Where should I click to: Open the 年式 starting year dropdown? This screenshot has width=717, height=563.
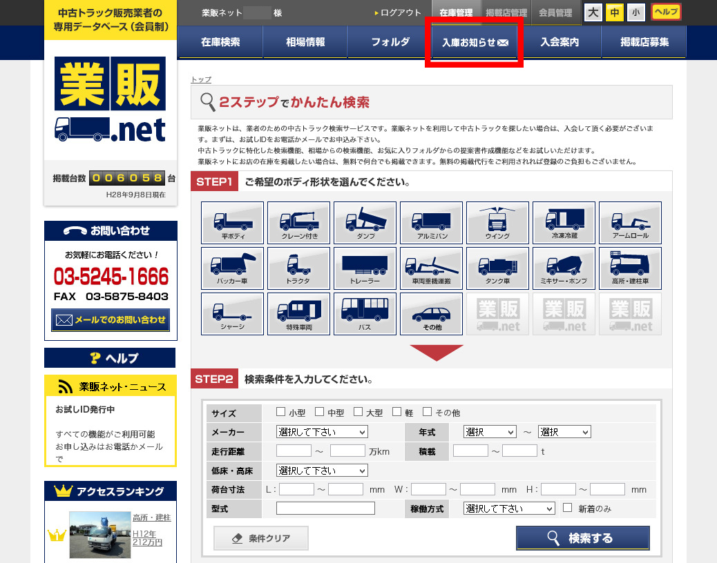point(490,432)
